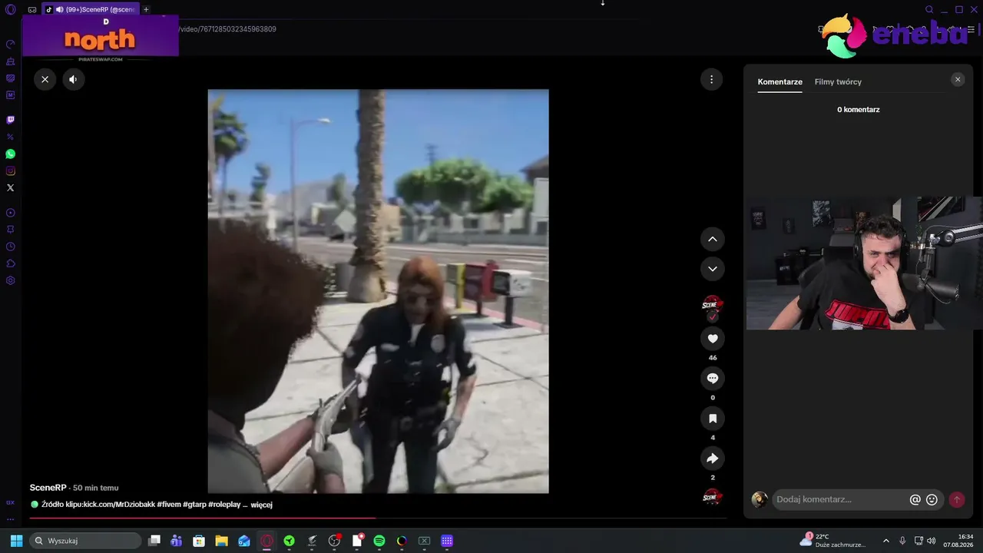
Task: Go to the previous video
Action: coord(713,239)
